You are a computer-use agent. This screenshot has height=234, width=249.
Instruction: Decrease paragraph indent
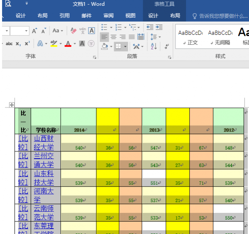coord(150,27)
